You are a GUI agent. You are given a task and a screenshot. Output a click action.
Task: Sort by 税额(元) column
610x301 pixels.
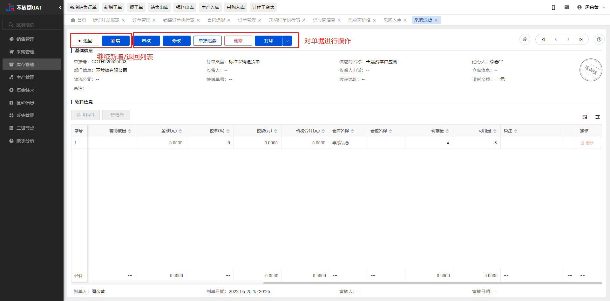coord(276,131)
